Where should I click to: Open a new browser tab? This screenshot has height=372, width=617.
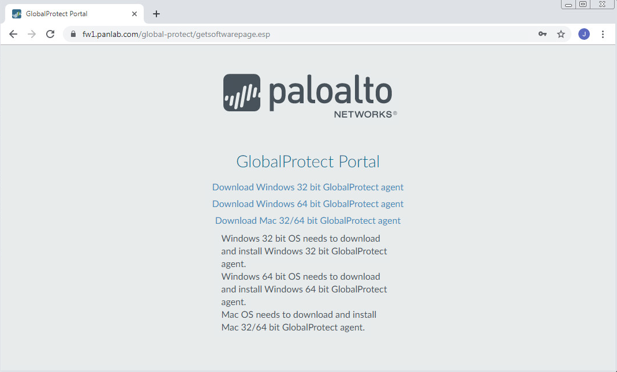coord(156,13)
